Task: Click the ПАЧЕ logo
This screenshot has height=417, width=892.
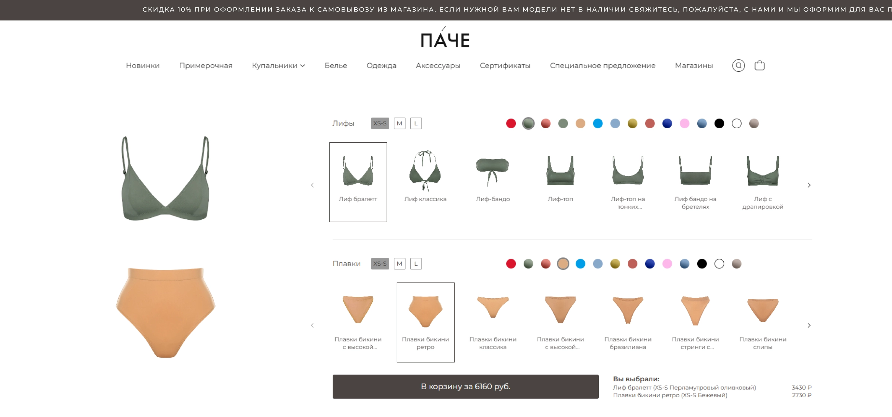Action: 445,38
